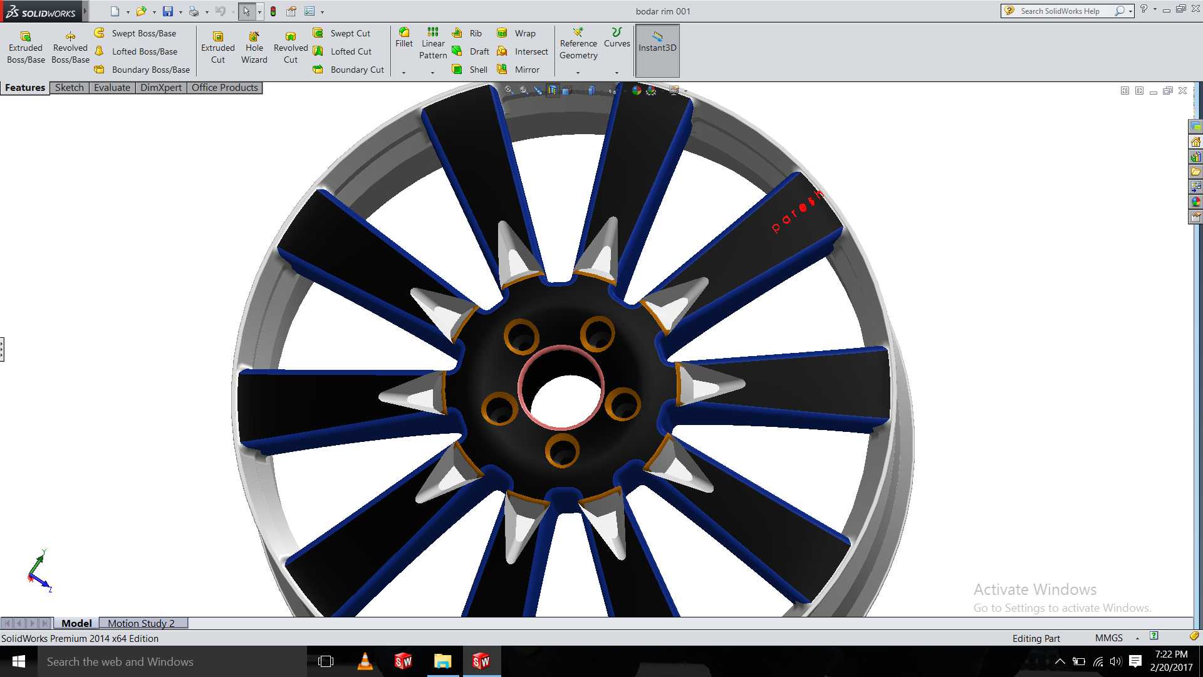
Task: Open the Appearances task pane tab
Action: coord(1195,202)
